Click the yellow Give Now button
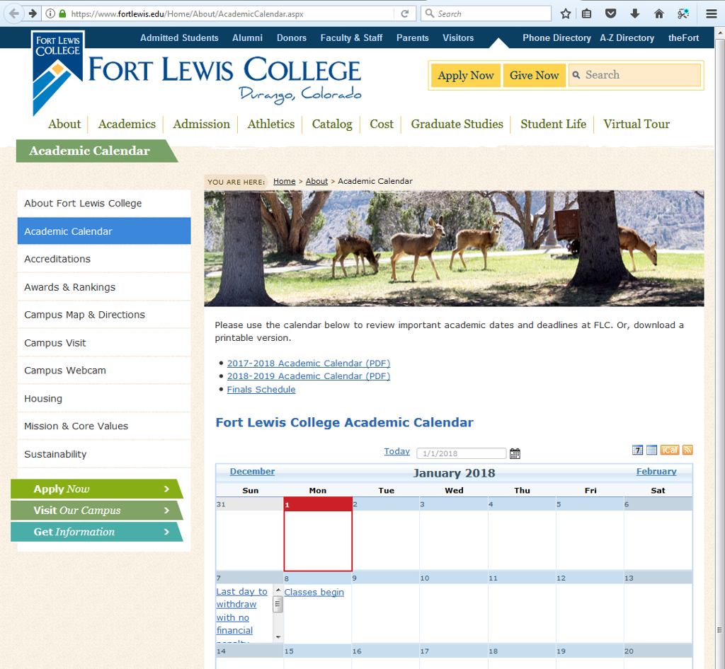 point(534,76)
